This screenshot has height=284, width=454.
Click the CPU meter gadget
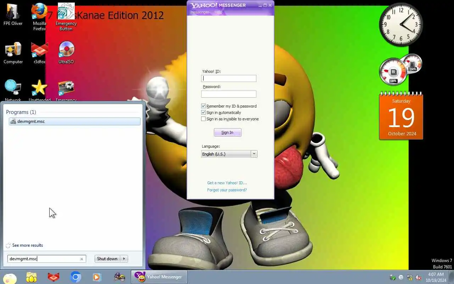[393, 71]
